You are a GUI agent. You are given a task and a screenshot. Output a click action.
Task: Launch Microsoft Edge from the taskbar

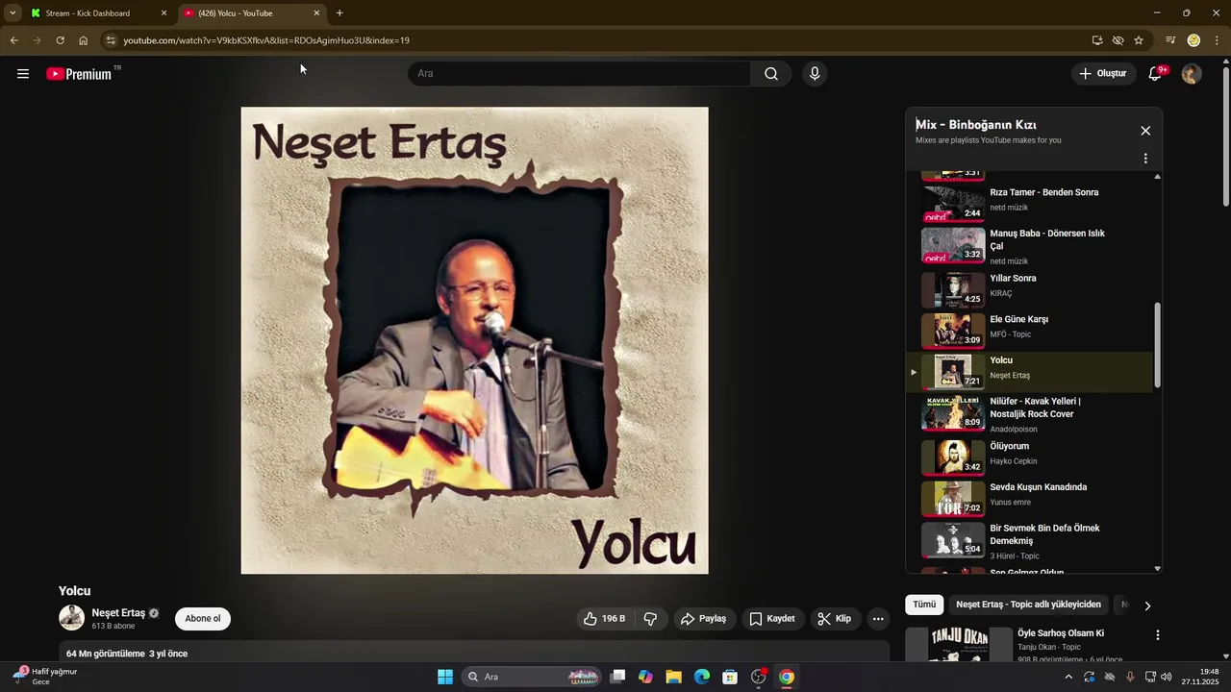702,677
